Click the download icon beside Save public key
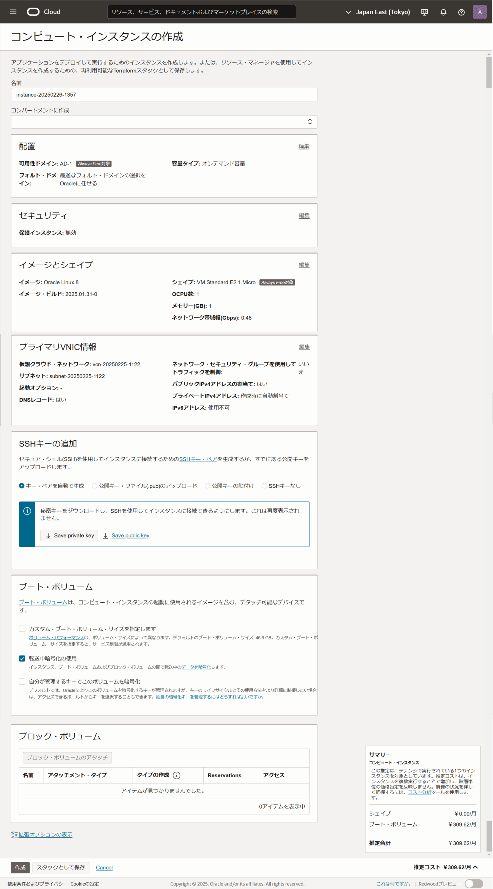This screenshot has width=493, height=889. click(105, 535)
